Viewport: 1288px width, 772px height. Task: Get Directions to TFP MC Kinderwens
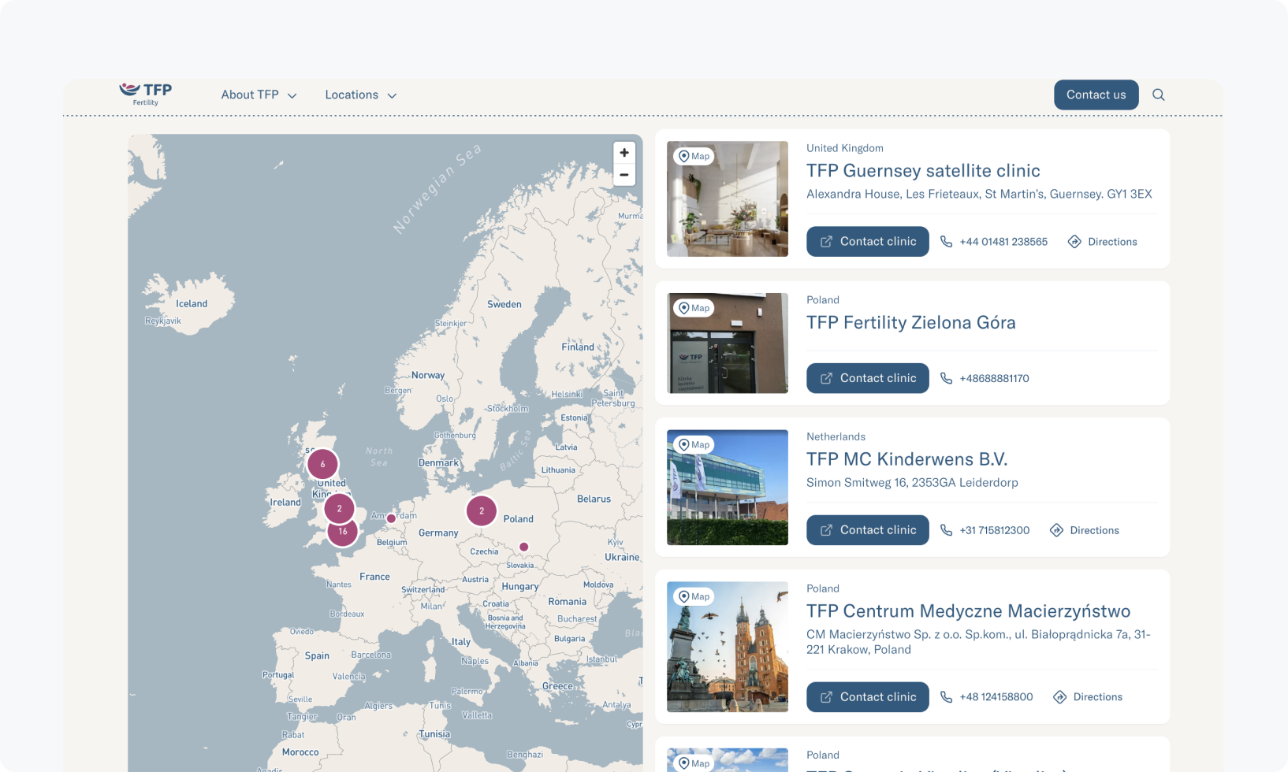1084,530
